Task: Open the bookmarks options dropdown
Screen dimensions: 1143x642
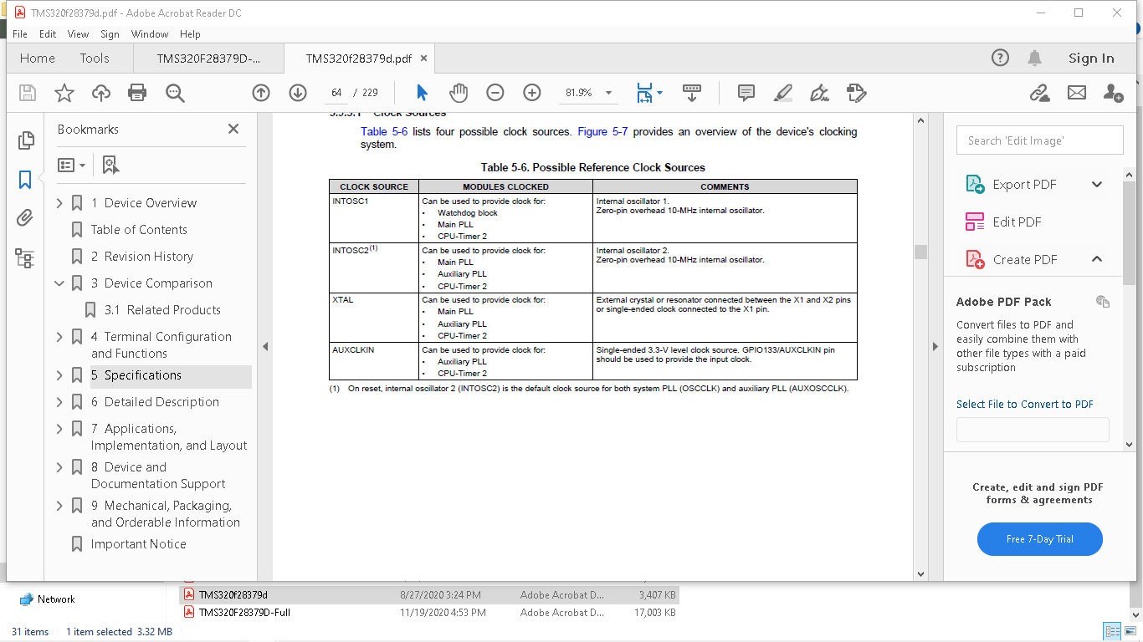Action: pos(72,165)
